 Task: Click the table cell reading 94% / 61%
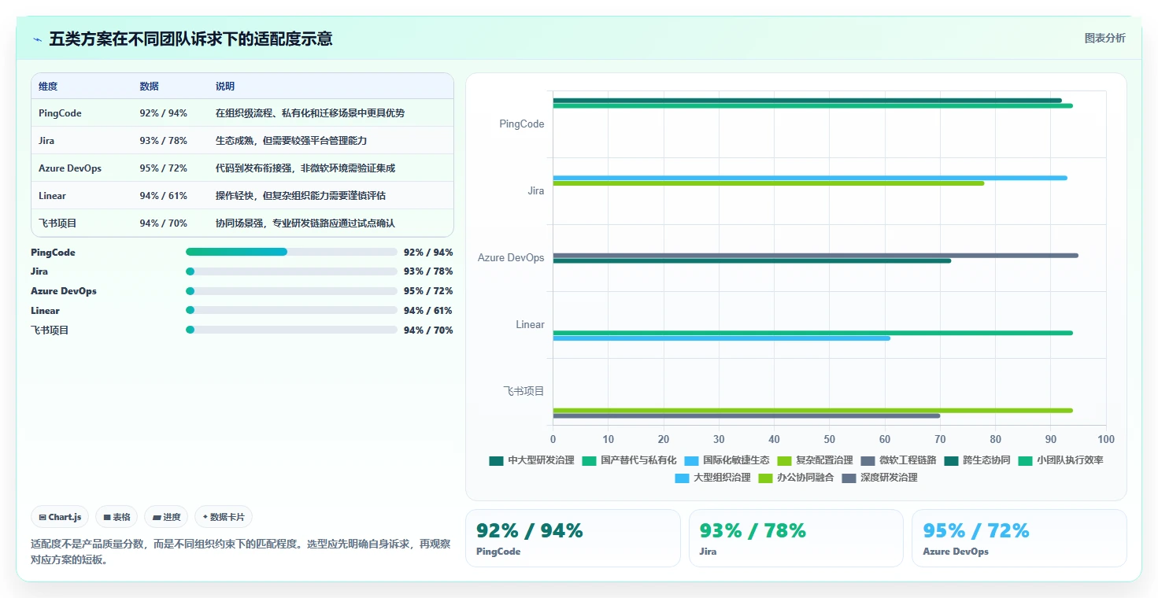(x=163, y=196)
